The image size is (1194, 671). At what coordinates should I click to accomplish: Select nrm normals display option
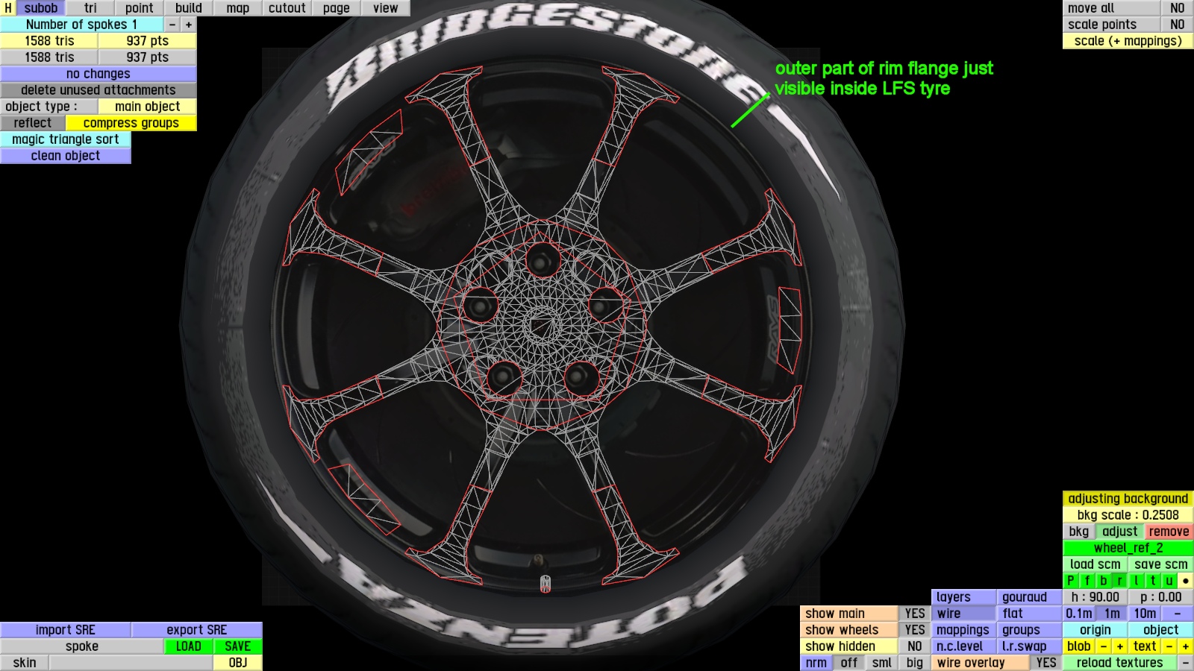point(816,663)
